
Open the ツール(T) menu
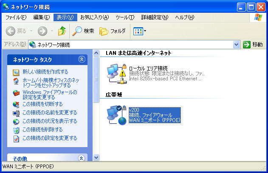tap(125, 17)
